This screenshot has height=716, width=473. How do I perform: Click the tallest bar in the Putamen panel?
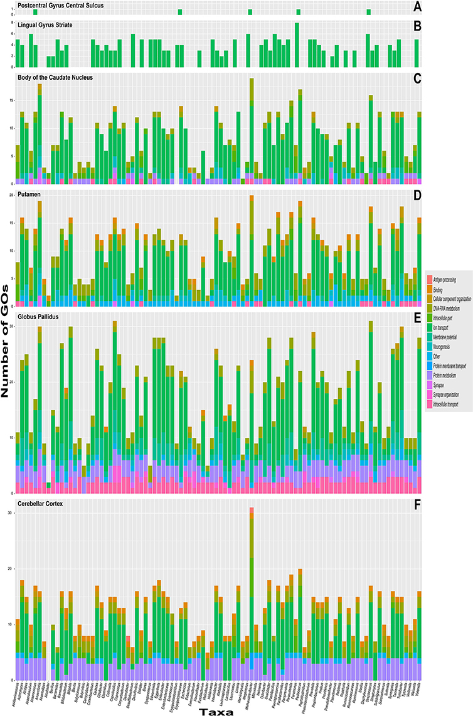[252, 251]
